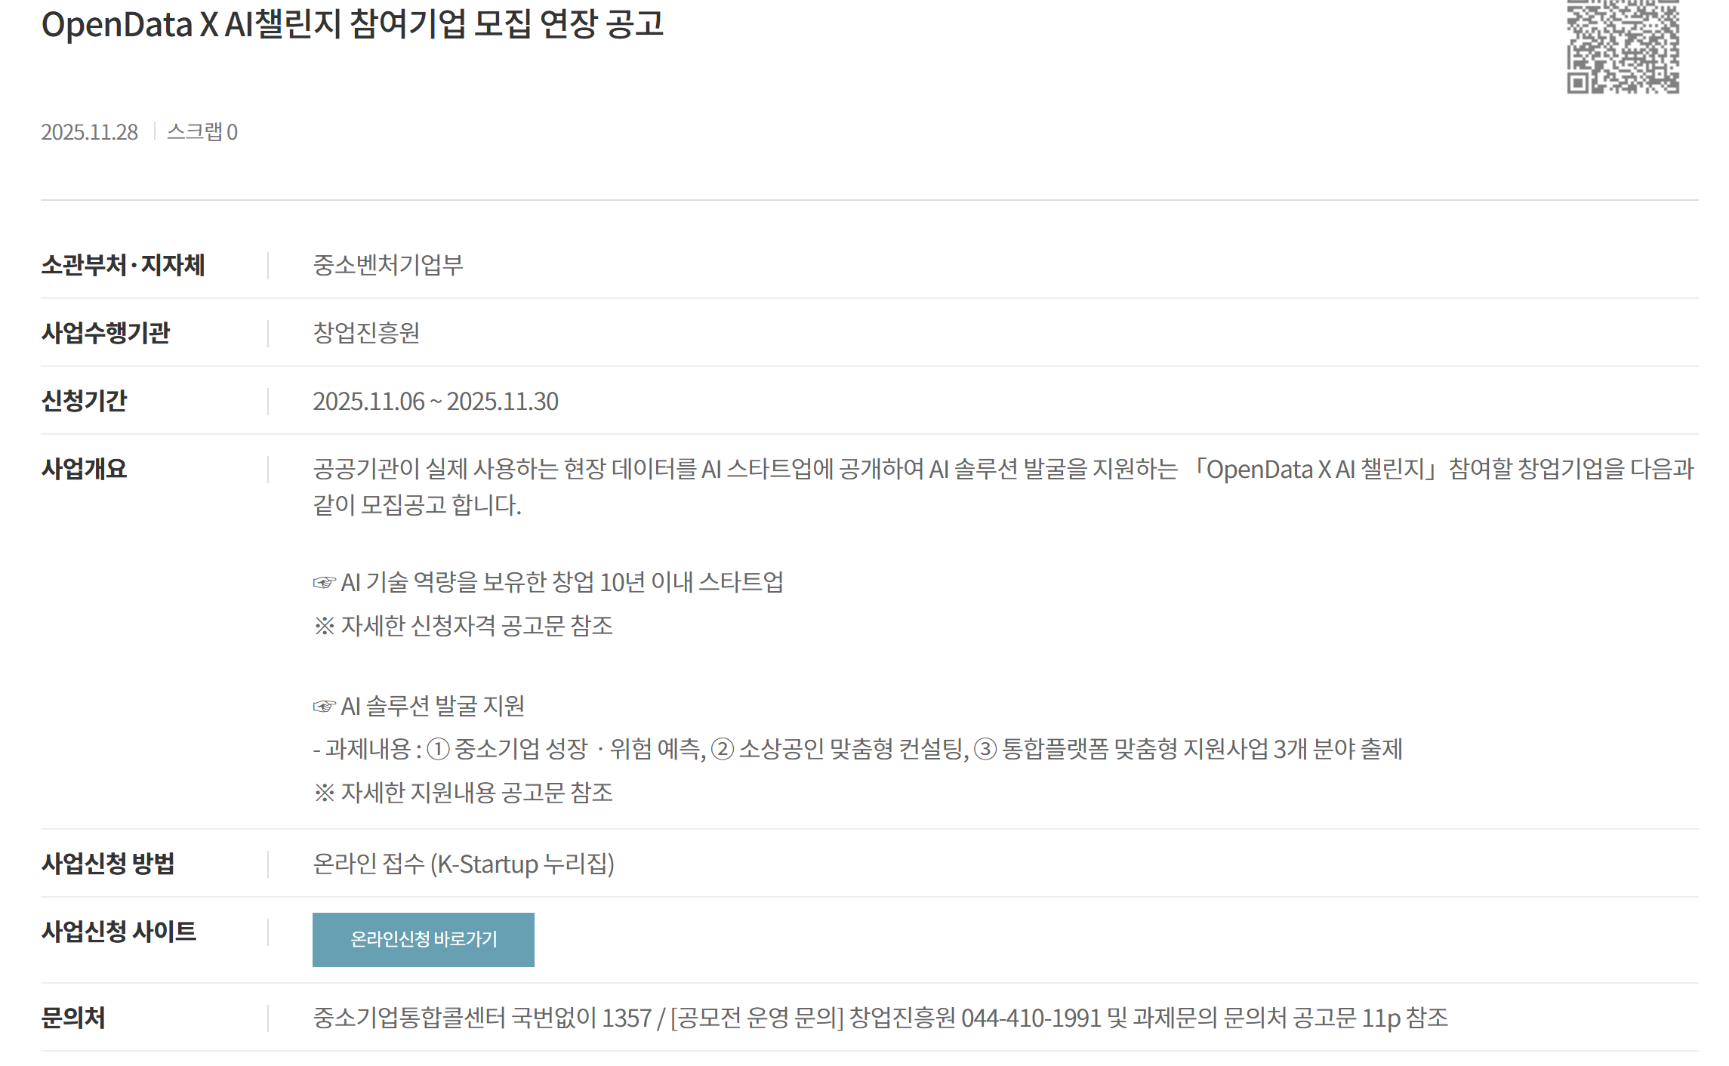Viewport: 1729px width, 1066px height.
Task: Click the 사업신청 사이트 row label
Action: (119, 932)
